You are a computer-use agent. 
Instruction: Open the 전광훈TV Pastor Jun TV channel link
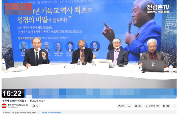18,105
